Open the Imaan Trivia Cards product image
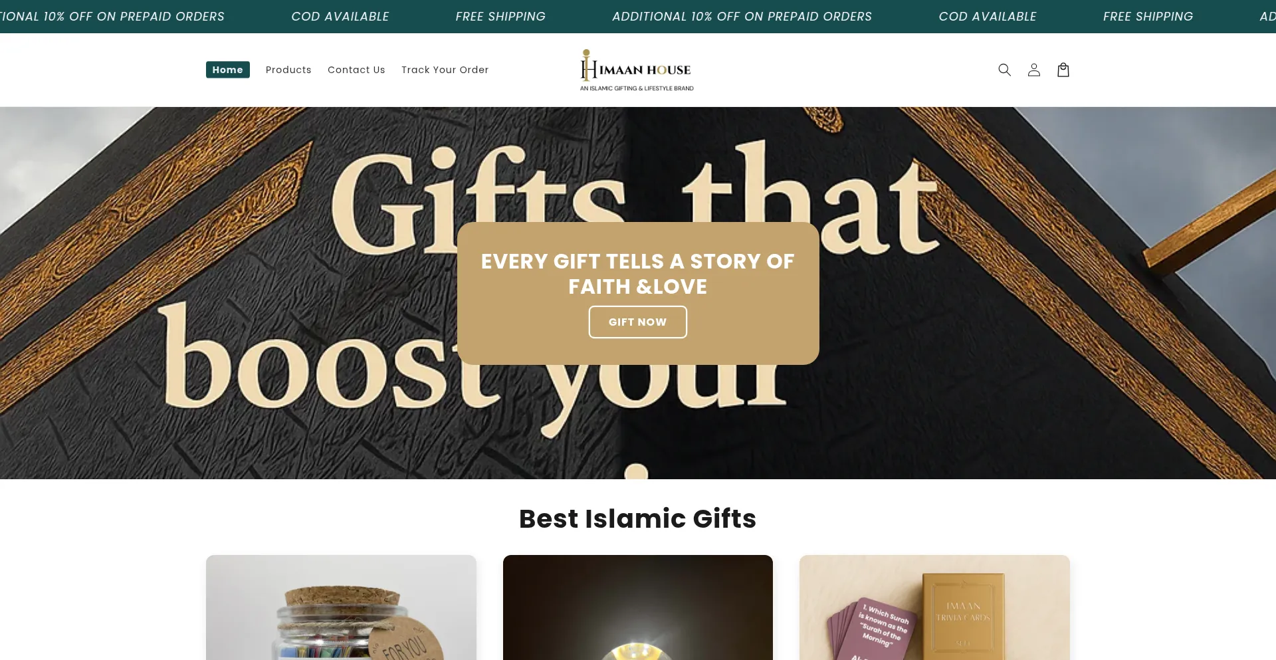The width and height of the screenshot is (1276, 660). click(x=934, y=607)
